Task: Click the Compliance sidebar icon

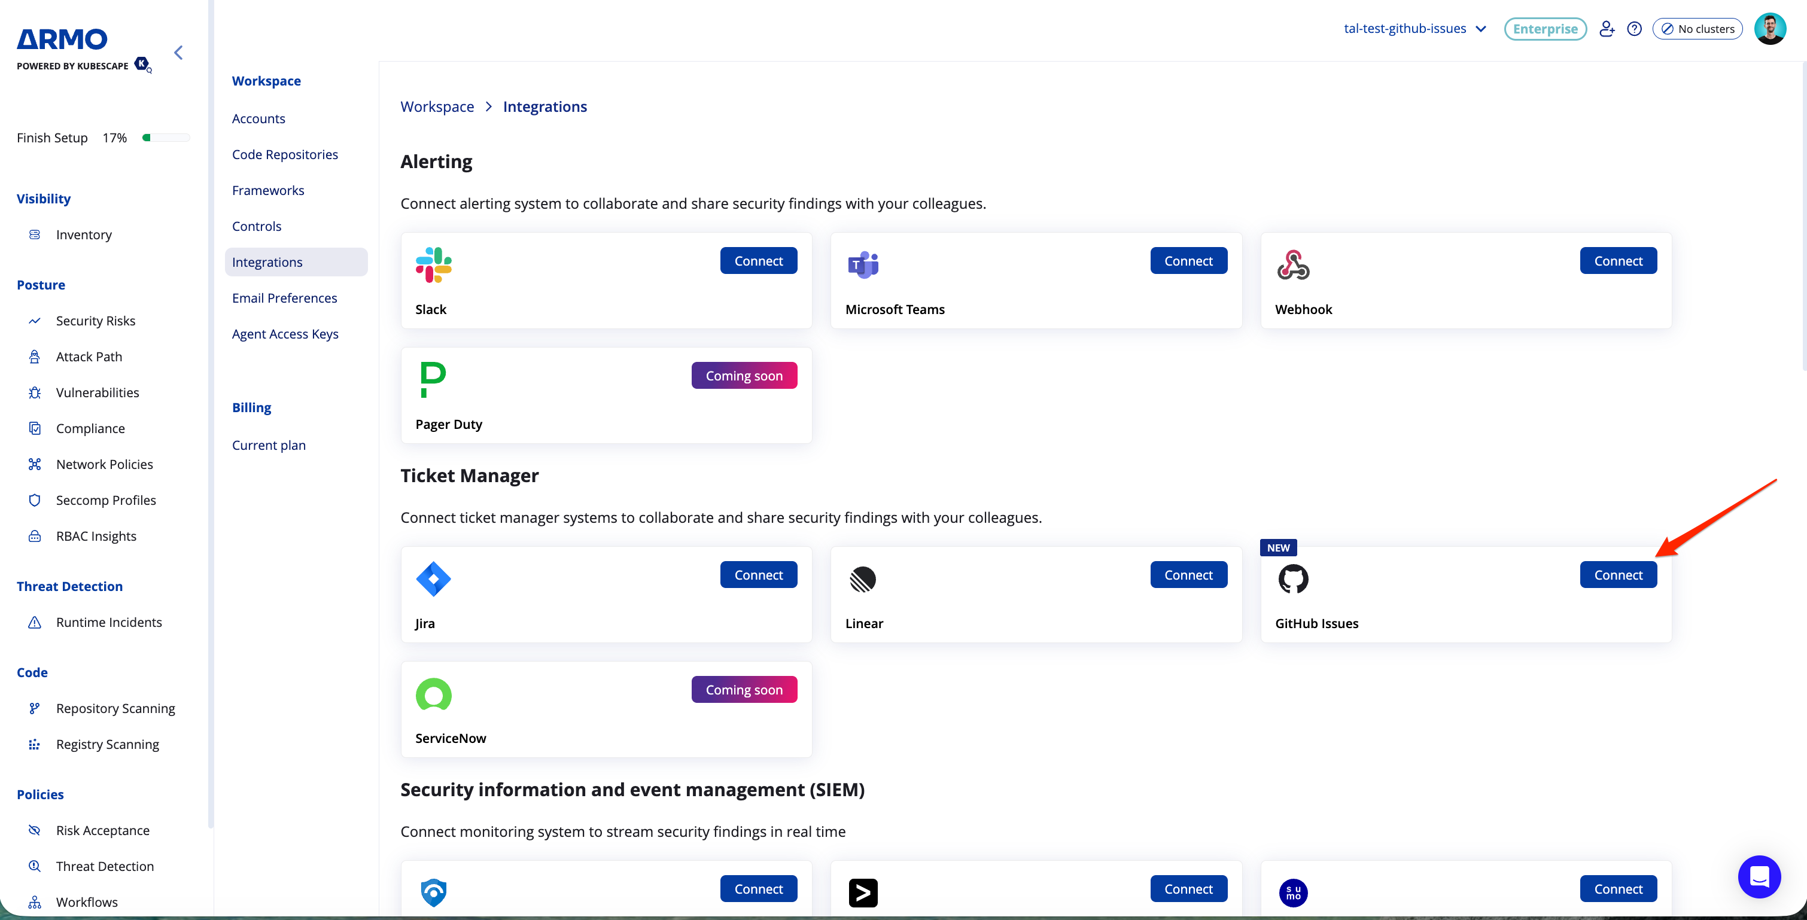Action: pyautogui.click(x=34, y=428)
